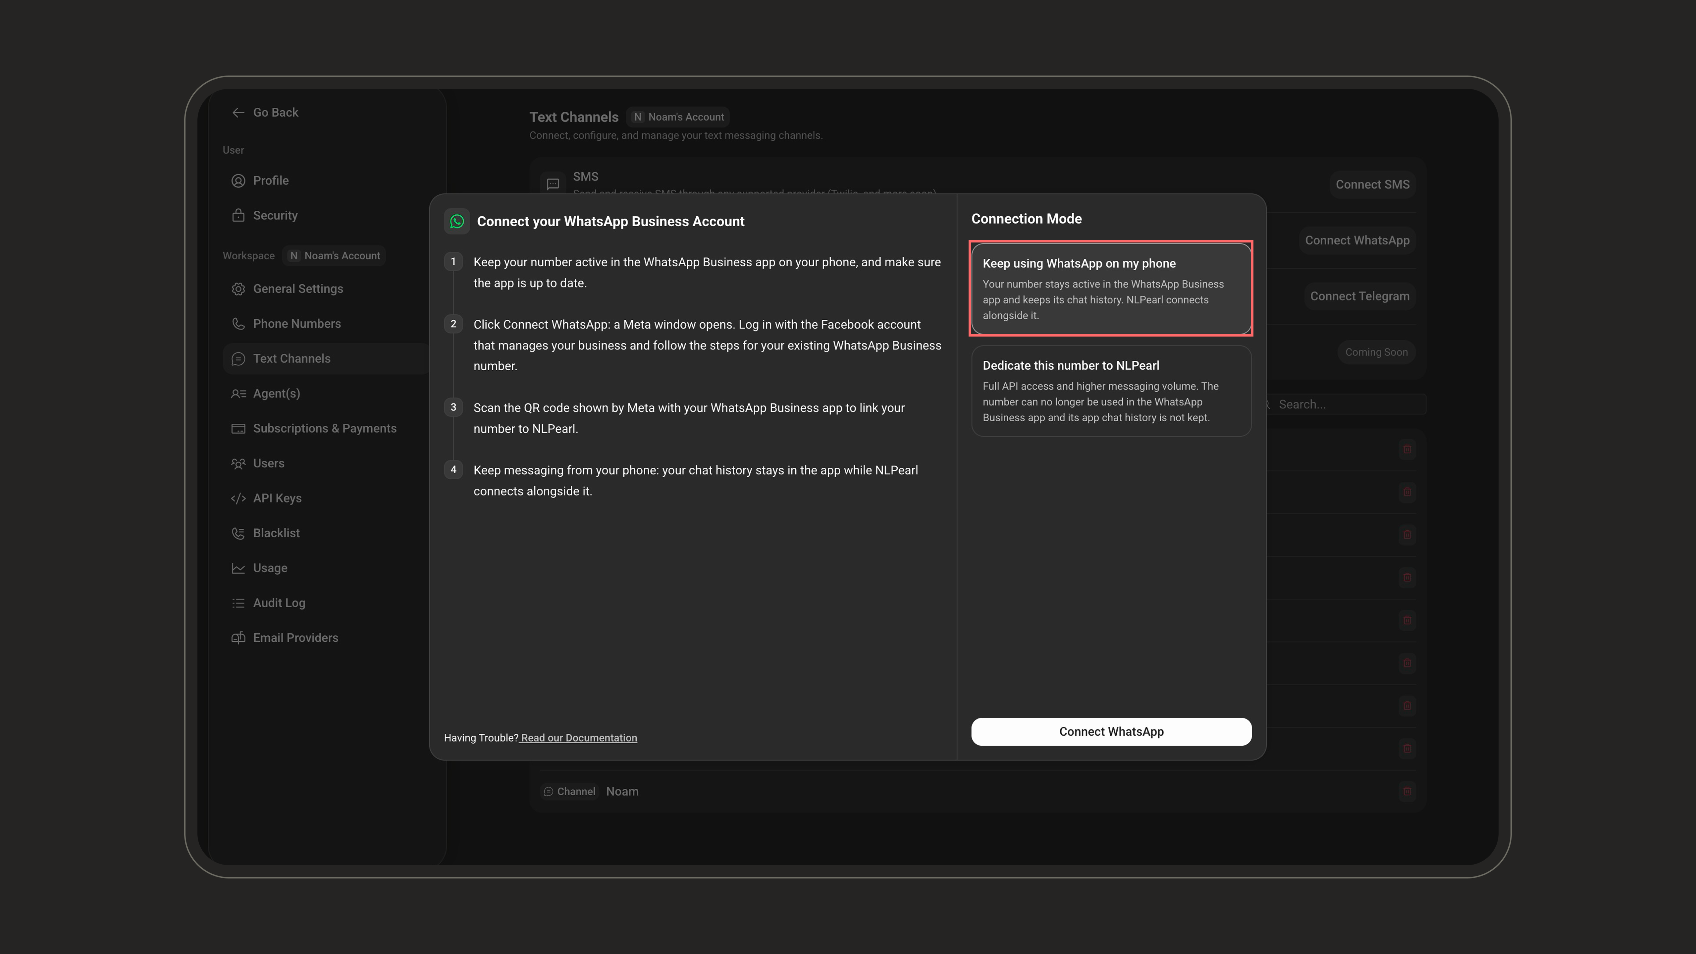Click the Noam's Account badge beside Text Channels
The width and height of the screenshot is (1696, 954).
coord(677,117)
